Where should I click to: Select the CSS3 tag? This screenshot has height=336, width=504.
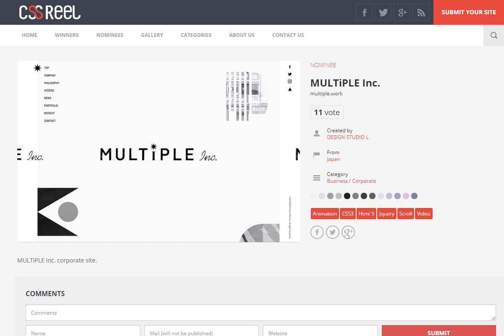click(348, 214)
